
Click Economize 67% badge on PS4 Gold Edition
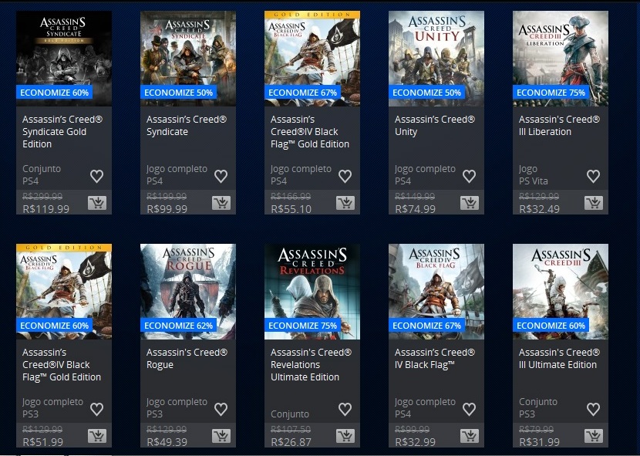[302, 93]
